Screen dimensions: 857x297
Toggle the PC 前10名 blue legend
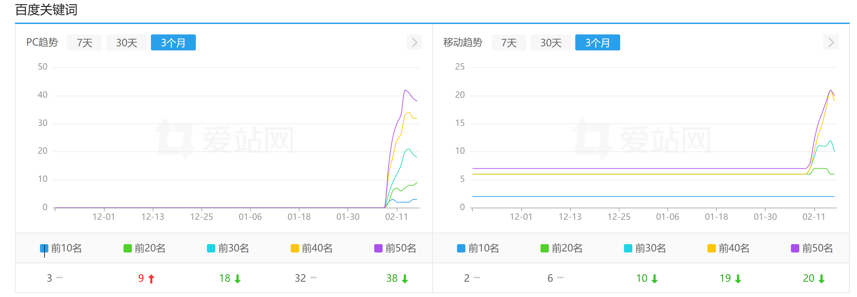point(61,248)
